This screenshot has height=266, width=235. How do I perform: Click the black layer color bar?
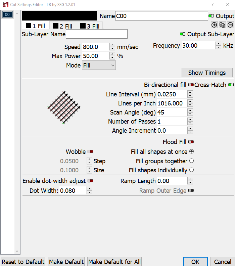coord(59,16)
